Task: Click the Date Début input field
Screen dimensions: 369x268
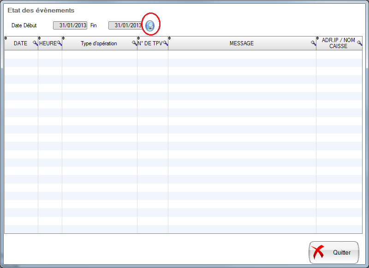Action: point(70,25)
